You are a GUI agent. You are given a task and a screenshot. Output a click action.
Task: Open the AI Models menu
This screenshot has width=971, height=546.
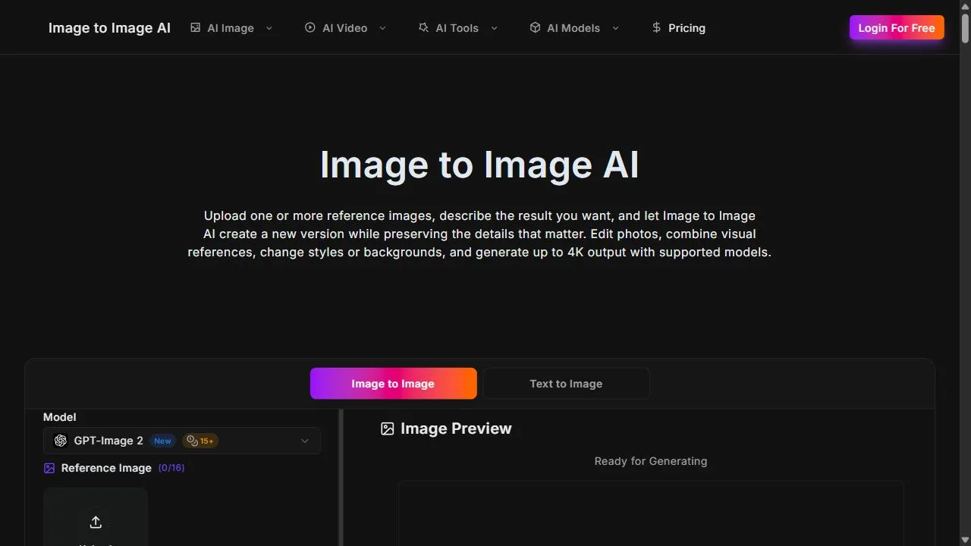point(574,28)
